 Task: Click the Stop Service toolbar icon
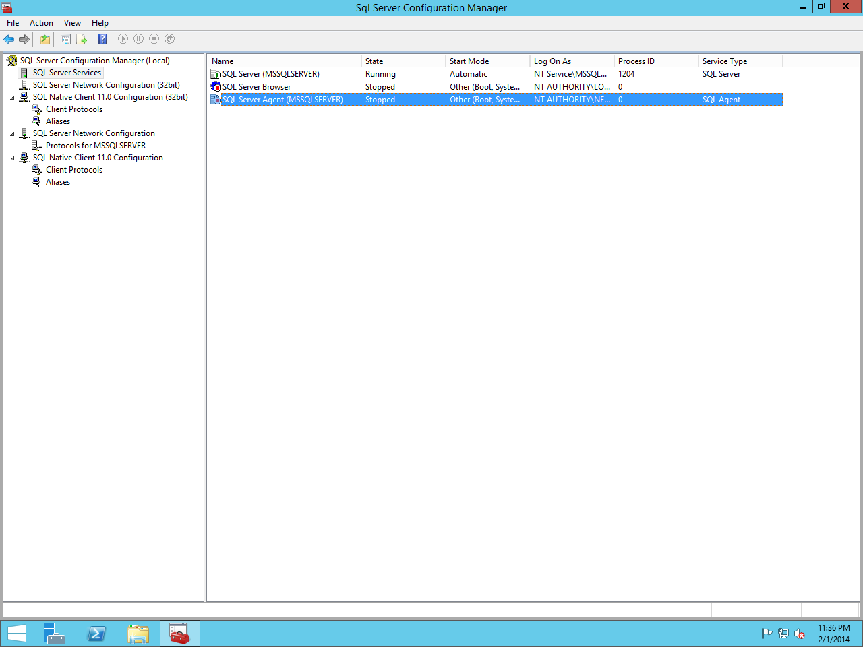[x=154, y=39]
